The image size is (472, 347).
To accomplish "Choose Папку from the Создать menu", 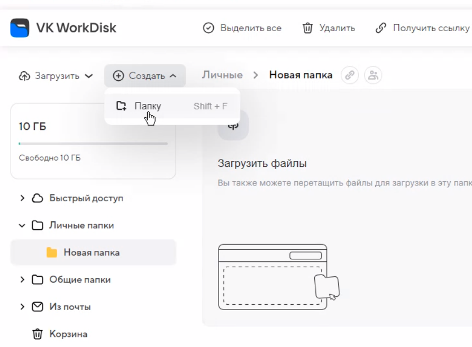I will click(x=148, y=106).
